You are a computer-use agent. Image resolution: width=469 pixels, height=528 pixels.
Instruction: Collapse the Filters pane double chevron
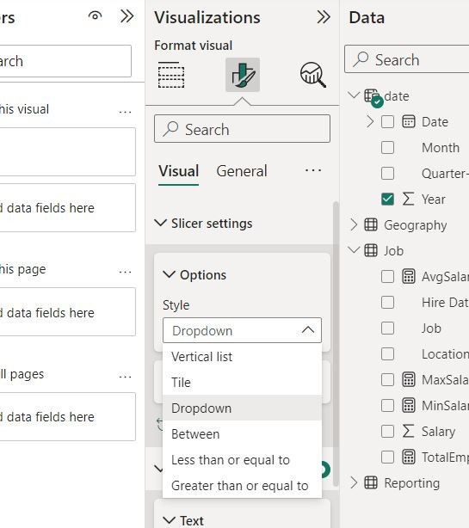coord(127,15)
